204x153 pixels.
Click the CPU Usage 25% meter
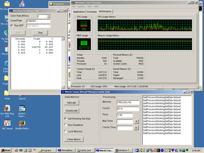click(84, 25)
